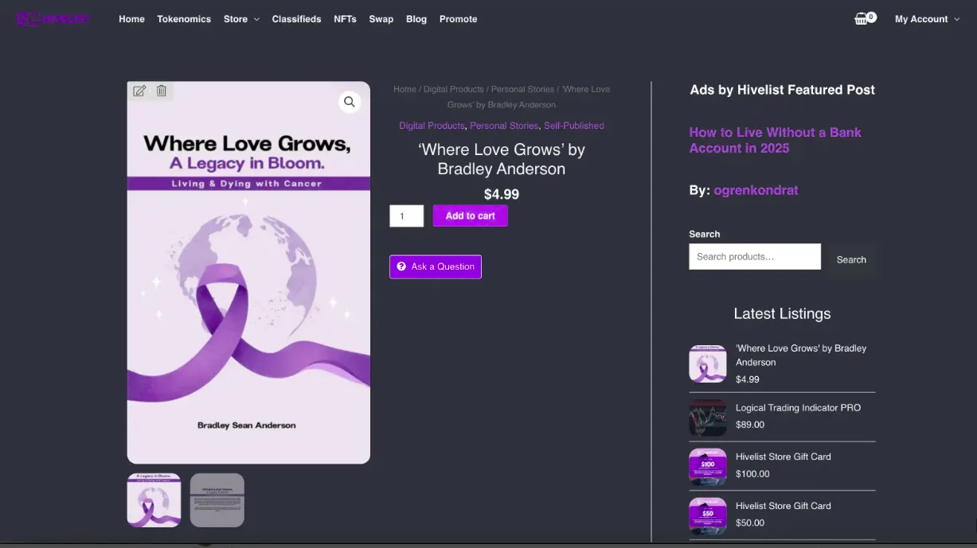Open ogrenkondrat author link
This screenshot has height=548, width=977.
point(756,190)
